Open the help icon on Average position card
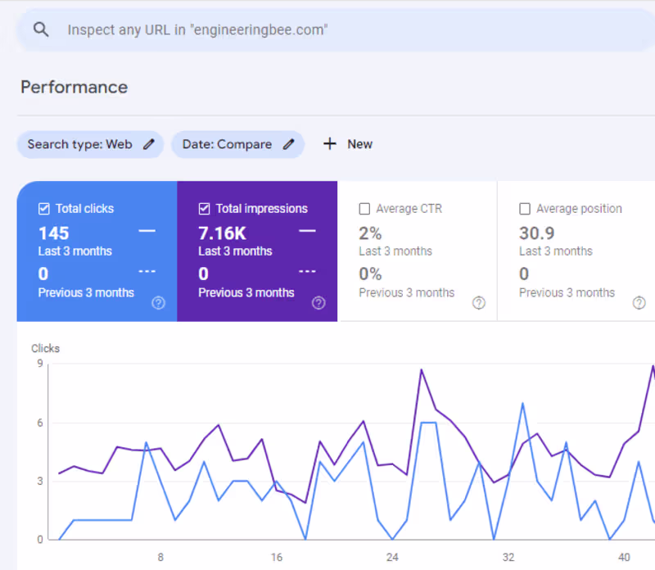 tap(639, 303)
